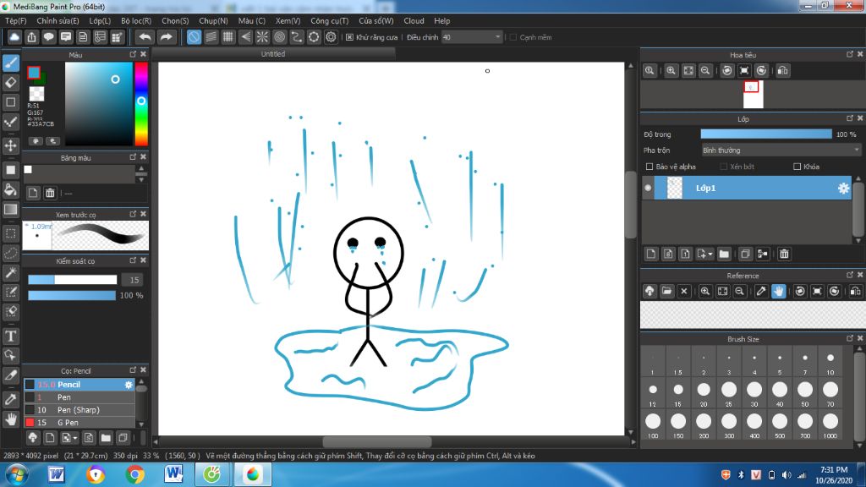This screenshot has width=866, height=487.
Task: Pick the Text tool
Action: coord(11,336)
